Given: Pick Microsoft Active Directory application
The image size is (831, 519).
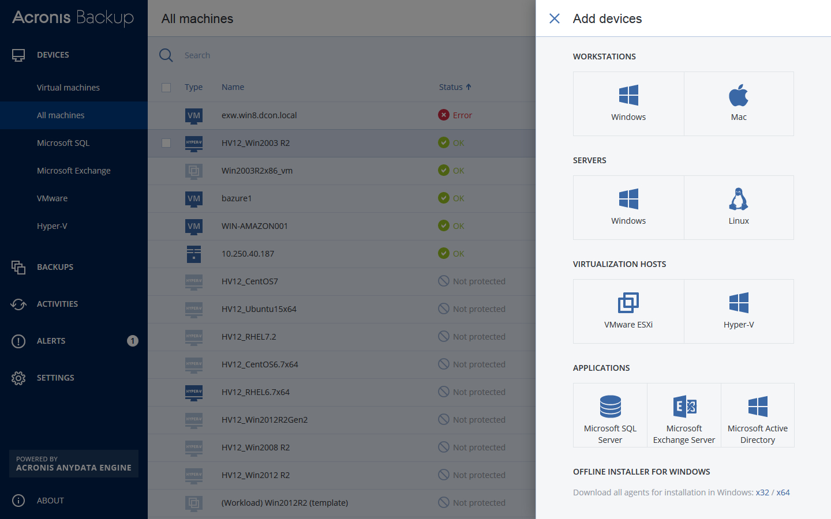Looking at the screenshot, I should [758, 415].
